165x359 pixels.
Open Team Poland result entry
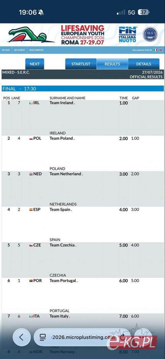click(82, 154)
